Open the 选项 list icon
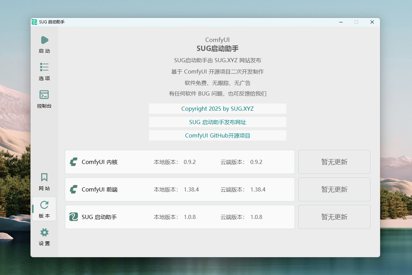Image resolution: width=412 pixels, height=275 pixels. (x=44, y=67)
